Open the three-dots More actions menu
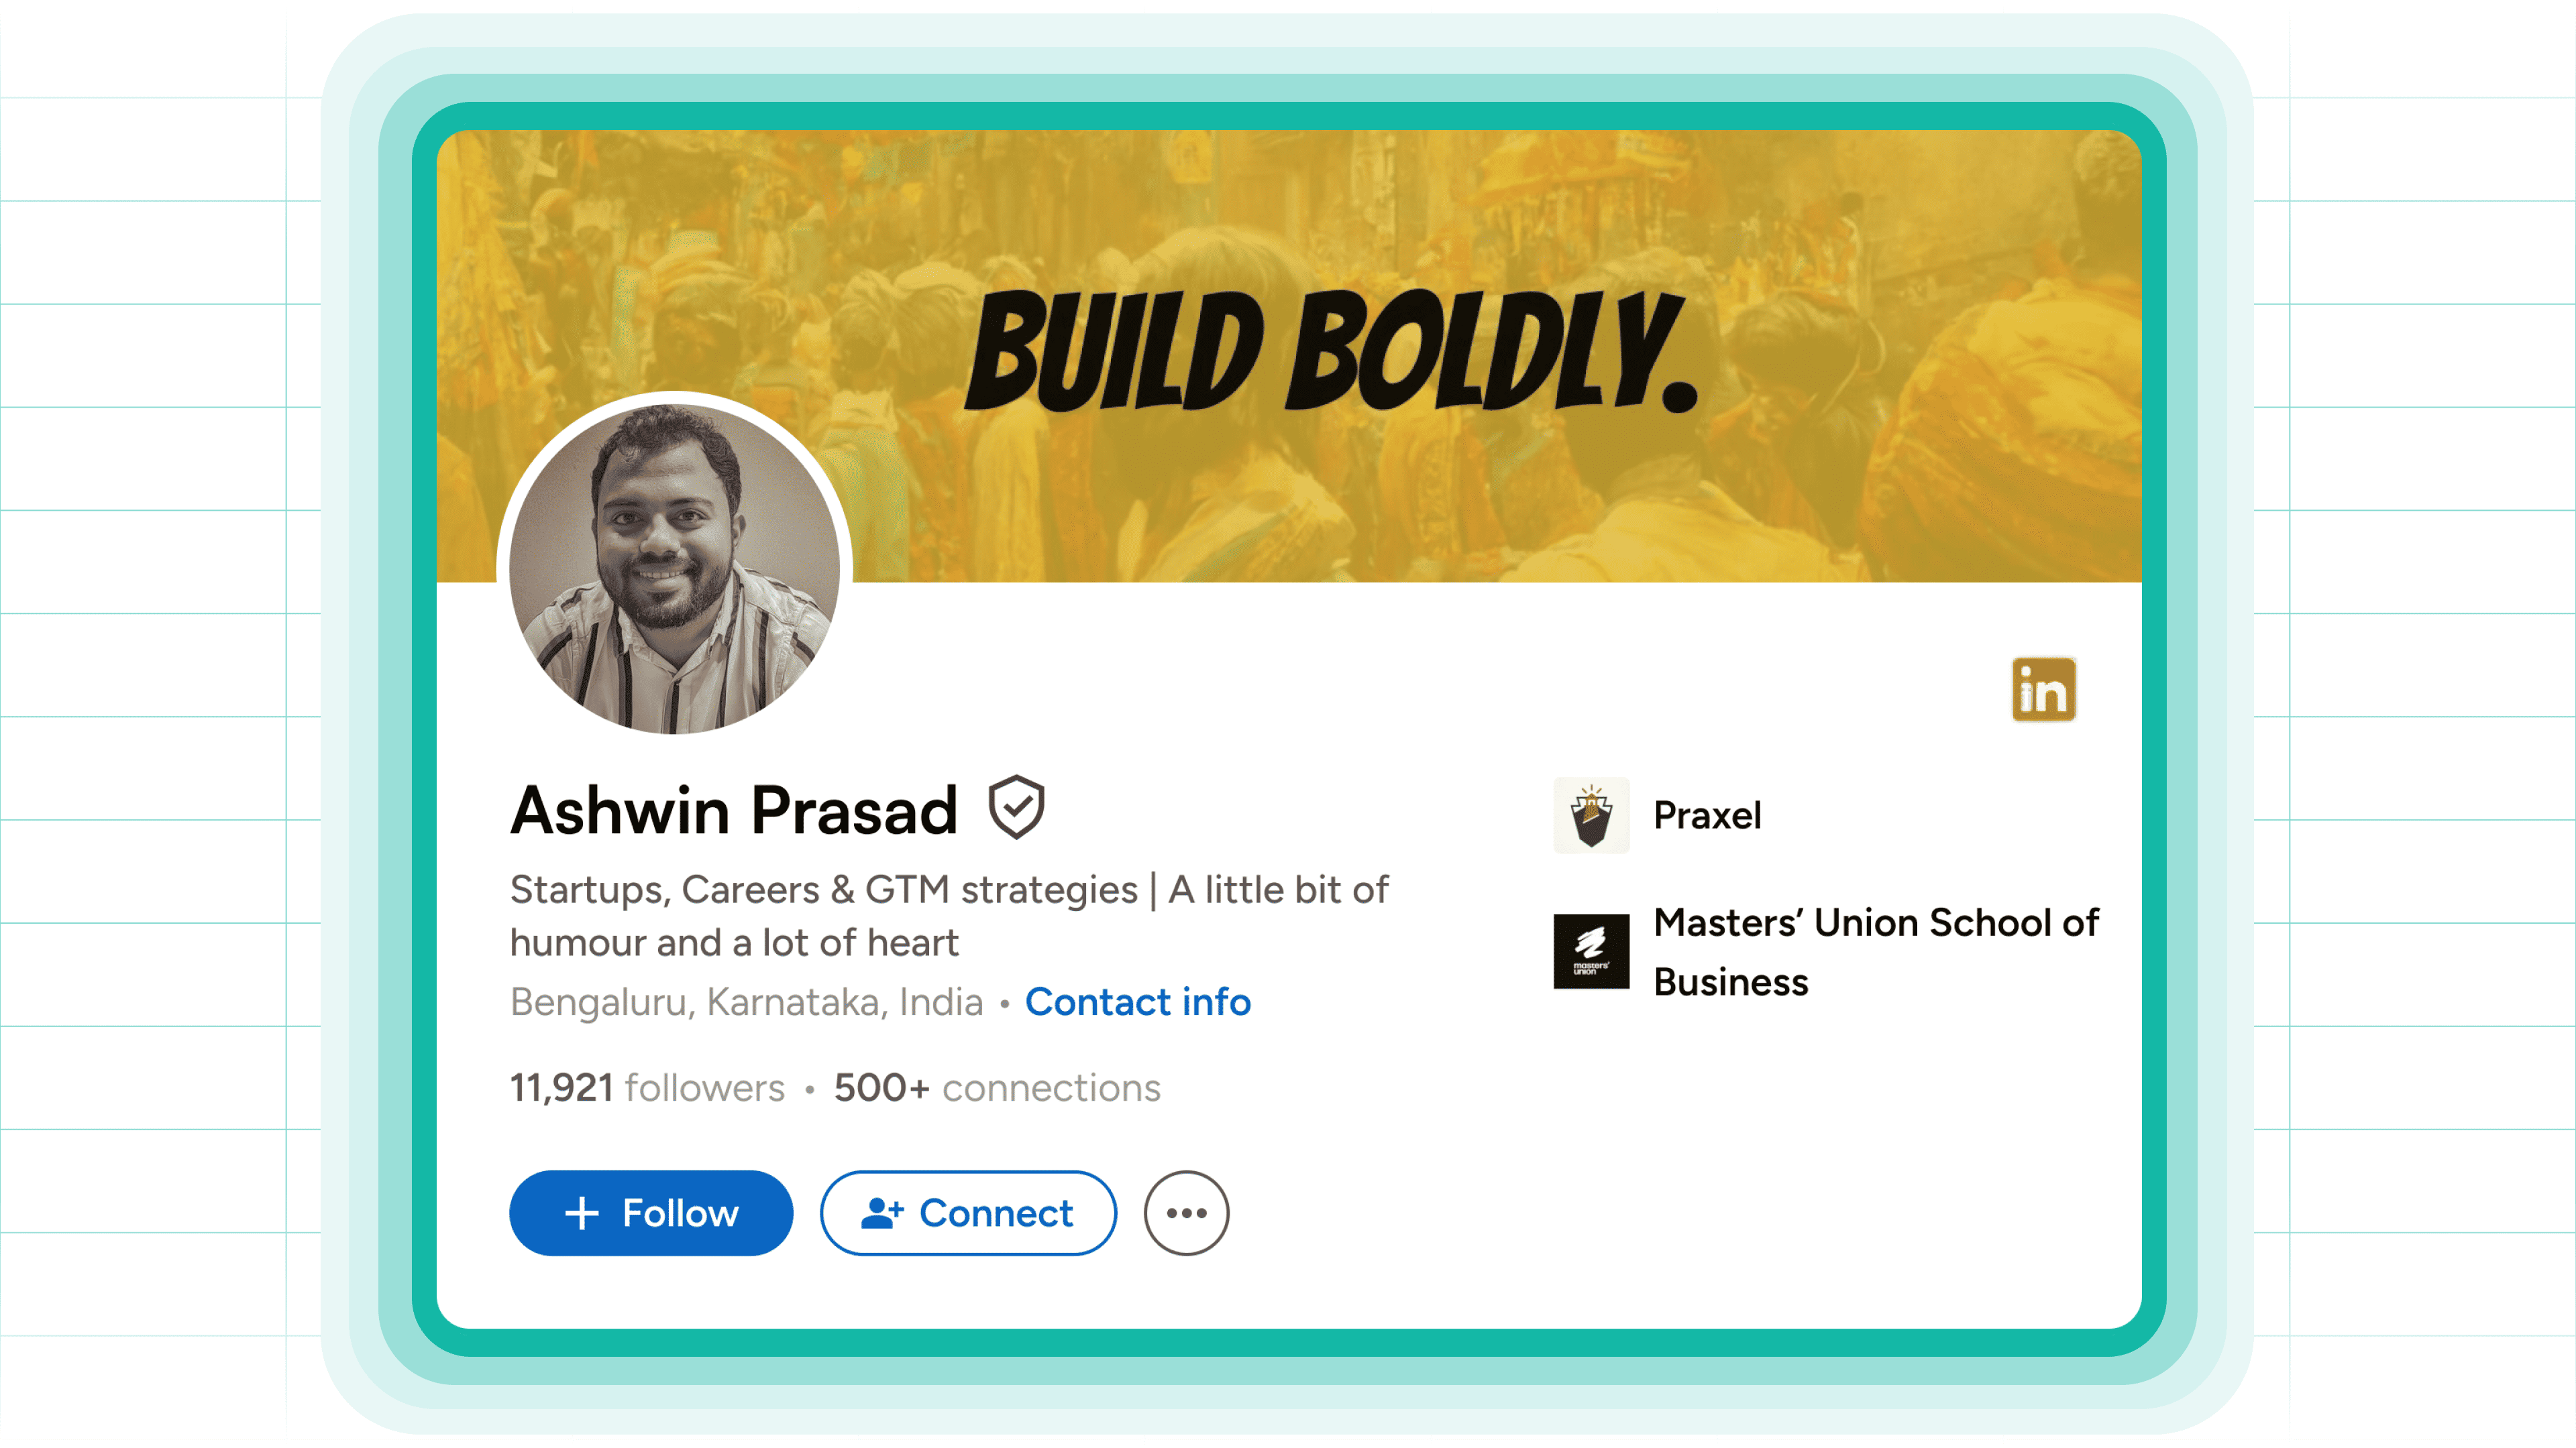The height and width of the screenshot is (1448, 2576). pos(1186,1213)
